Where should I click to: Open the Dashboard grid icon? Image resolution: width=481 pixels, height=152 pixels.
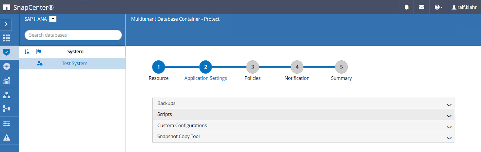click(x=7, y=38)
